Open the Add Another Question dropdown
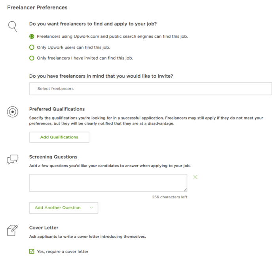Screen dimensions: 277x265 [64, 208]
